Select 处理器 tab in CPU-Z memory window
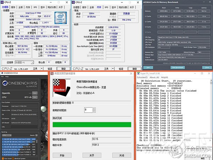This screenshot has height=160, width=213. click(76, 7)
